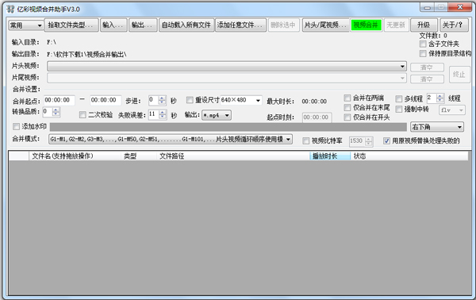Image resolution: width=476 pixels, height=300 pixels.
Task: Decrease the 步进 step value
Action: pyautogui.click(x=163, y=102)
